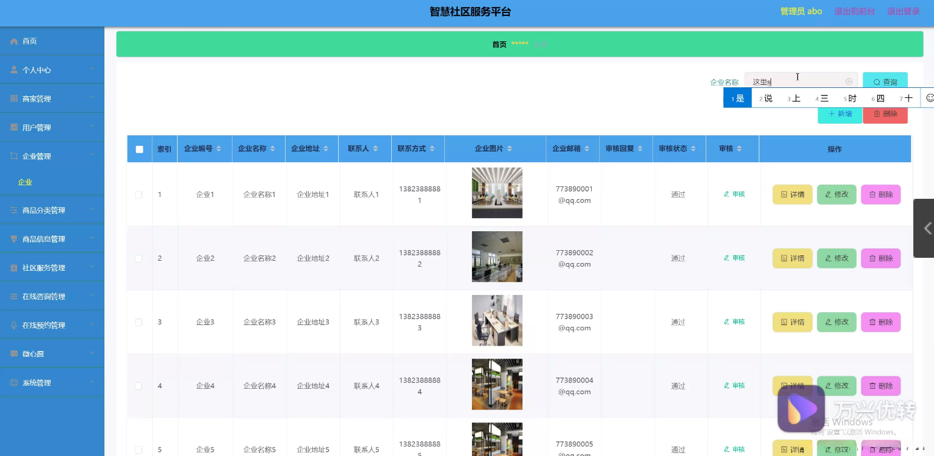Screen dimensions: 934x456
Task: Select IME candidate 是
Action: click(738, 99)
